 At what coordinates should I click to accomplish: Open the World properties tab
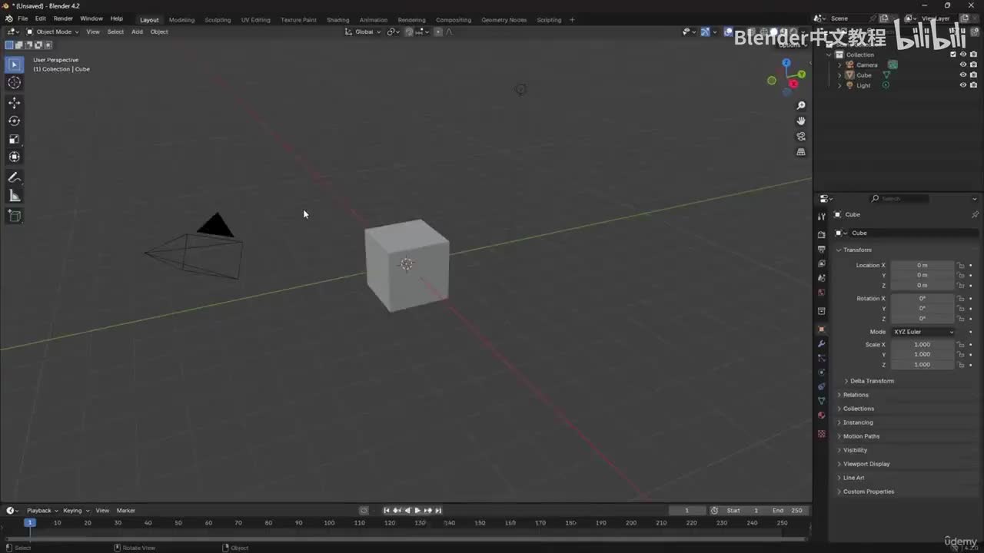821,292
